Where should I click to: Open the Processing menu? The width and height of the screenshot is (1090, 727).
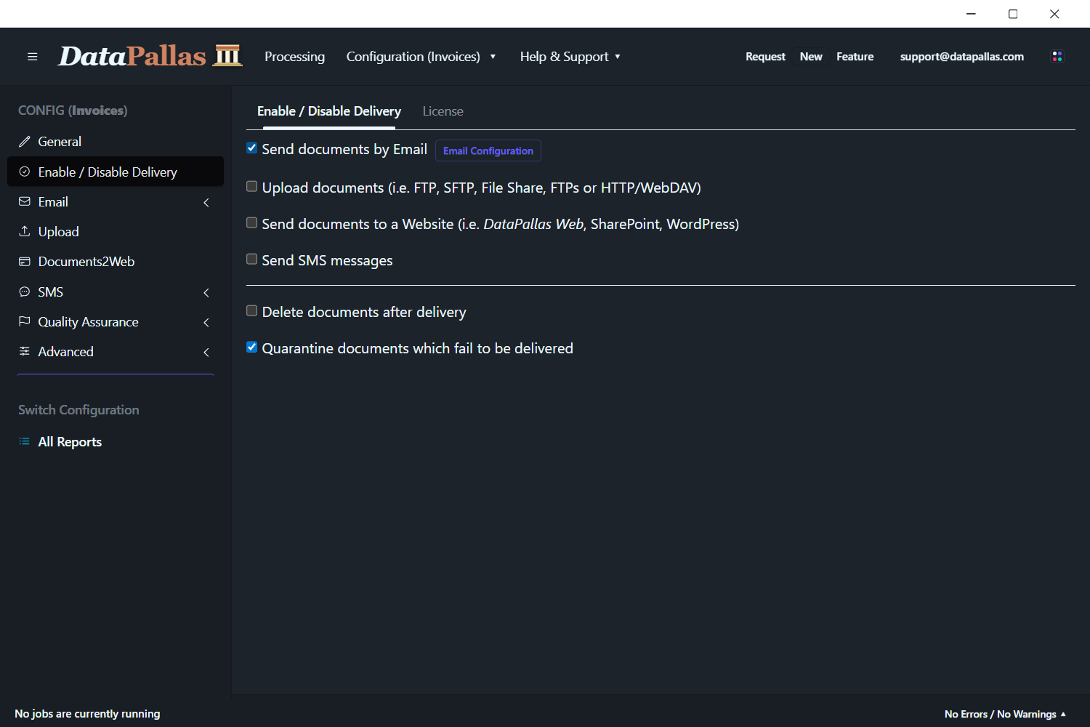294,57
